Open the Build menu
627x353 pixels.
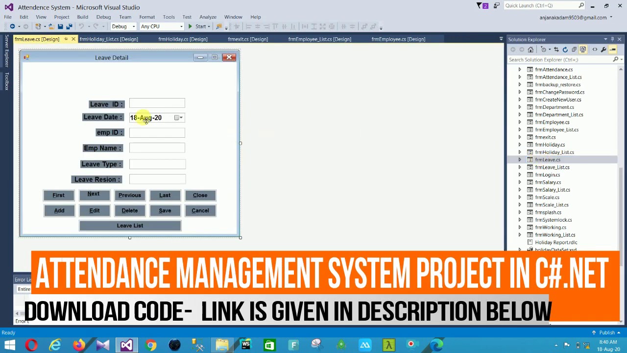click(x=82, y=17)
